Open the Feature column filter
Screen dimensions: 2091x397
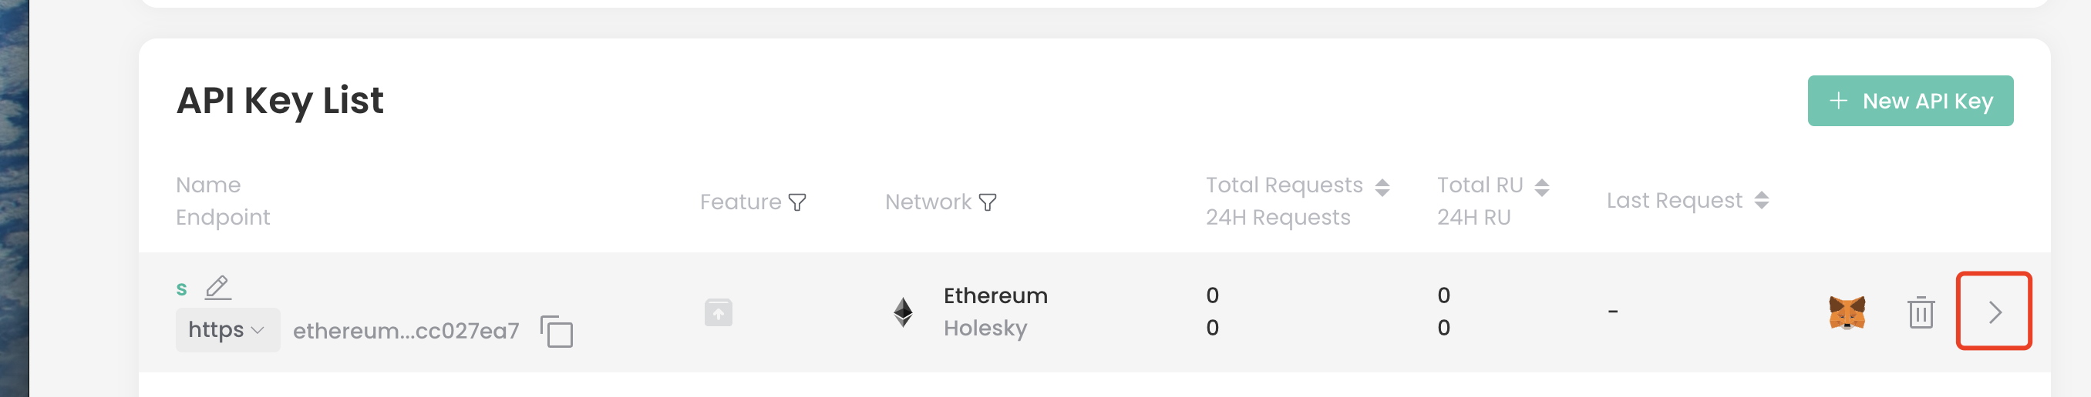click(x=798, y=202)
